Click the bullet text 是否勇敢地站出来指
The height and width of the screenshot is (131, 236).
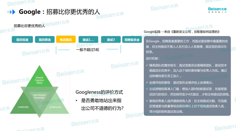[101, 101]
